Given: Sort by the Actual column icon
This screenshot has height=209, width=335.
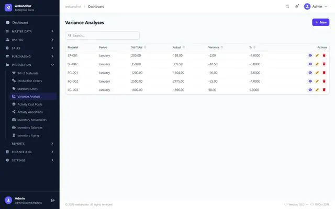Looking at the screenshot, I should (184, 47).
